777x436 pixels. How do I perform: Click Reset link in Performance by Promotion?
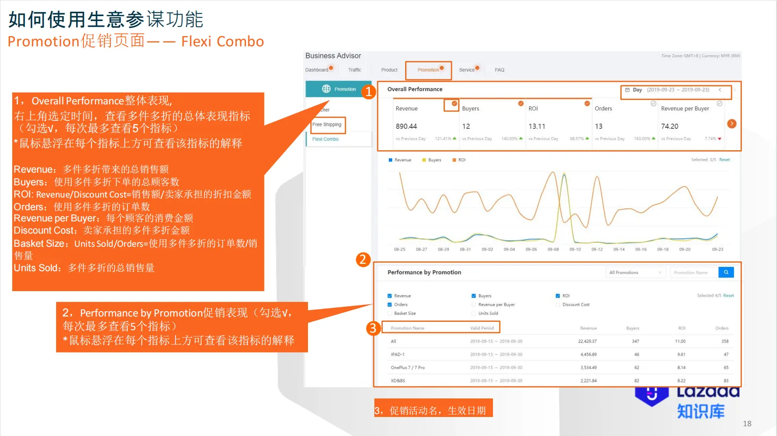[x=729, y=296]
